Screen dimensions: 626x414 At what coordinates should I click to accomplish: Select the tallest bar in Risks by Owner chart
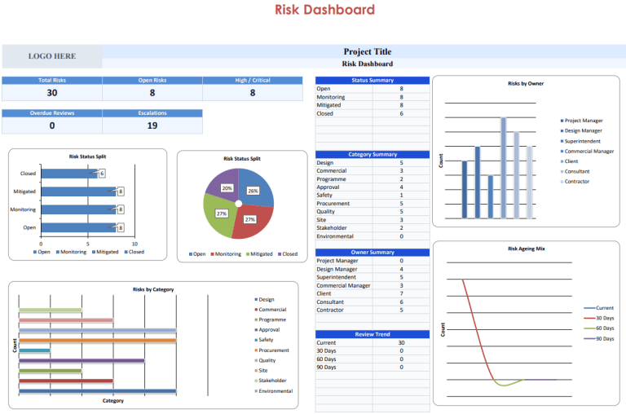(504, 168)
